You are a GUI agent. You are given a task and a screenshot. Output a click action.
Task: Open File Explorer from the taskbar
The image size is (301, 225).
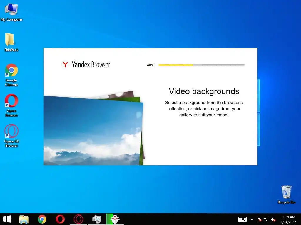(24, 219)
